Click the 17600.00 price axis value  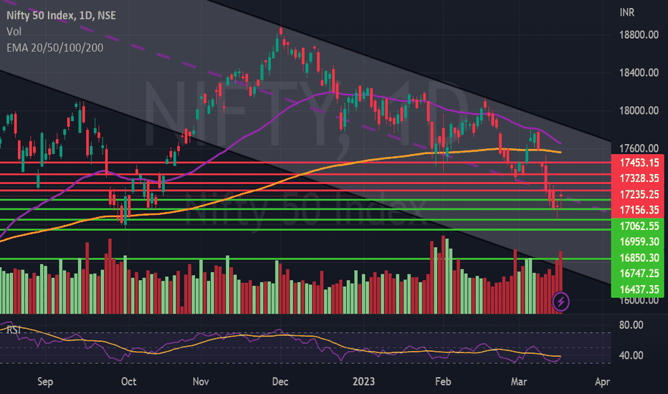point(639,148)
